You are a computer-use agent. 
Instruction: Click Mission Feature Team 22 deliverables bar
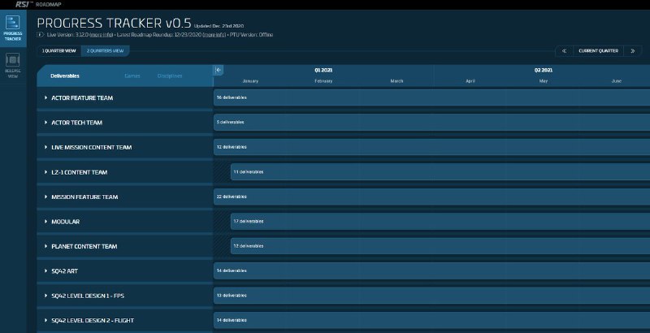coord(431,197)
